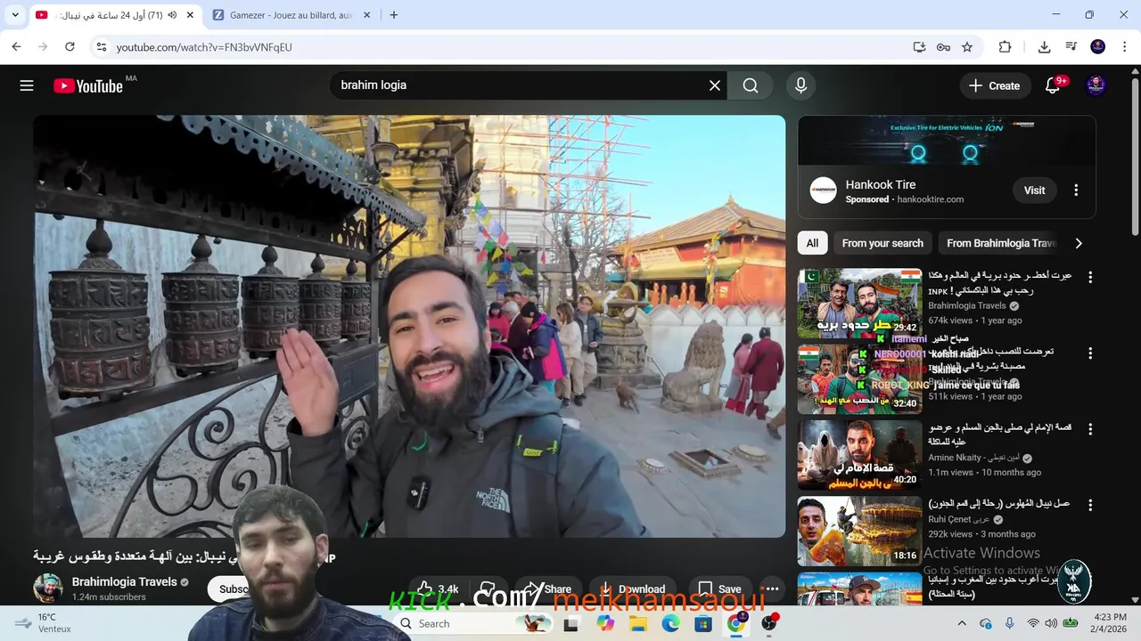
Task: Open site information icon in address bar
Action: 102,47
